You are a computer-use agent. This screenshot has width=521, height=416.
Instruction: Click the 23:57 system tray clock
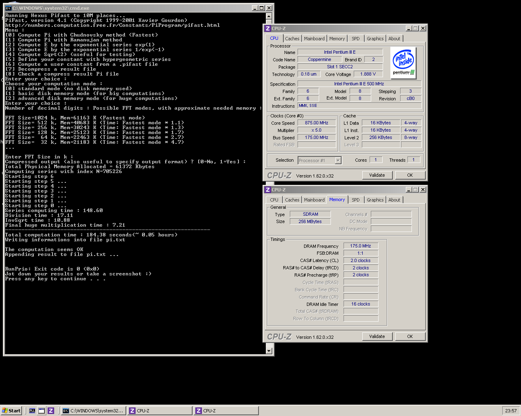[x=511, y=411]
